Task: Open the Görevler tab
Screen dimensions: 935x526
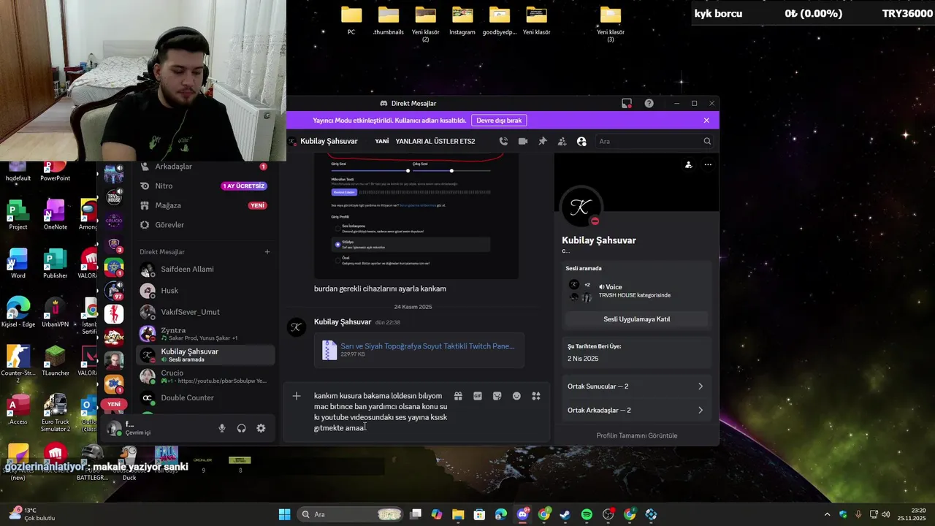Action: [204, 225]
